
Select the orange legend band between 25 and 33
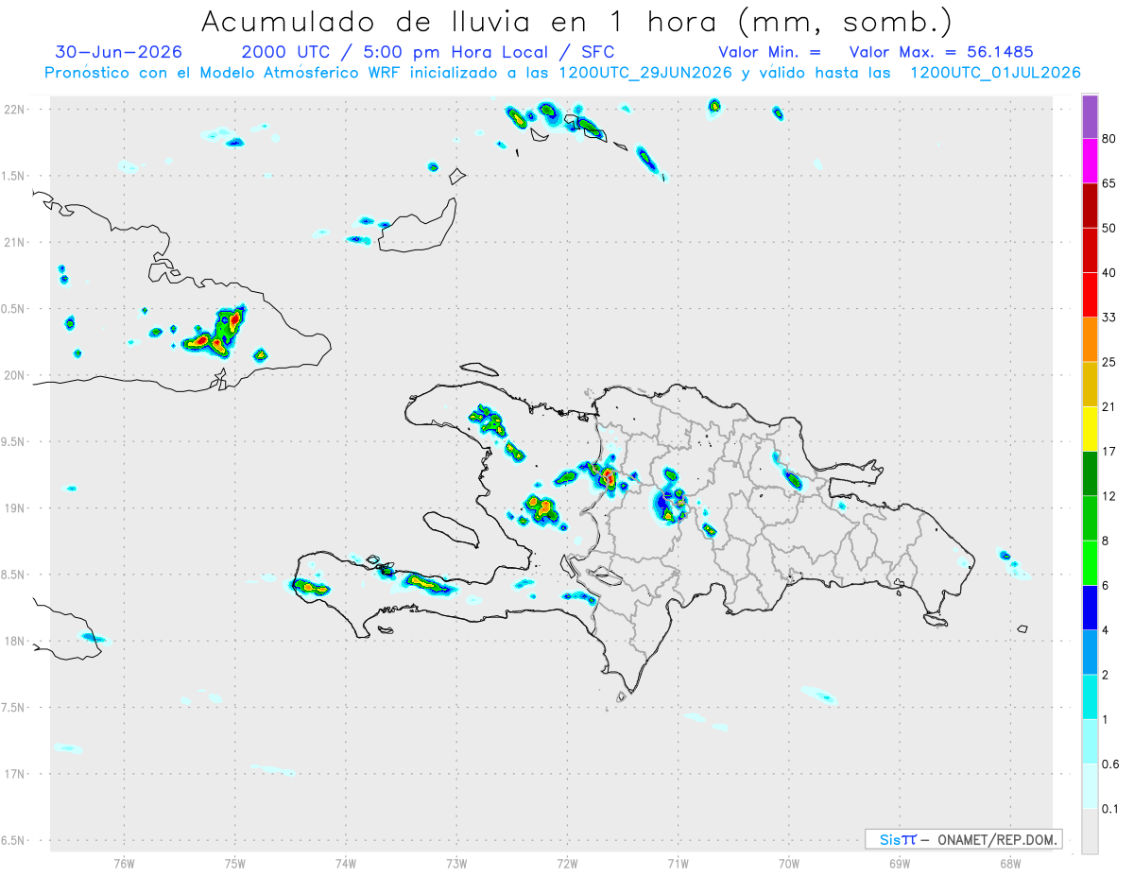tap(1090, 339)
